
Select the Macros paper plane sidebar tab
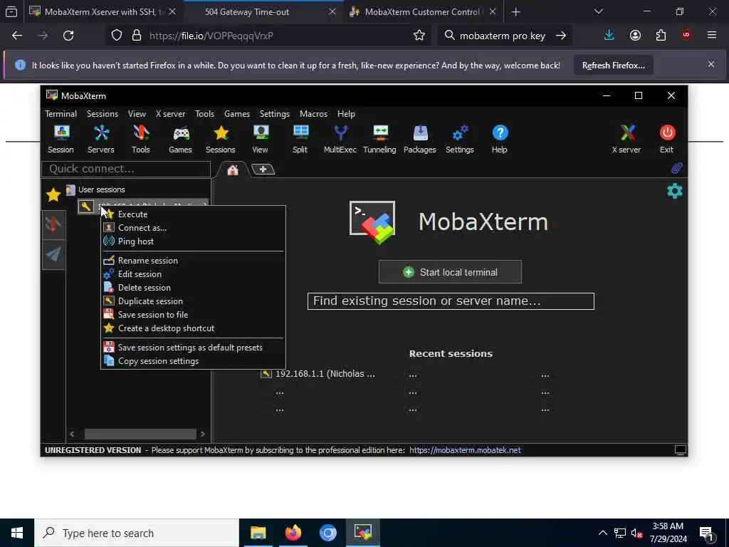coord(53,254)
